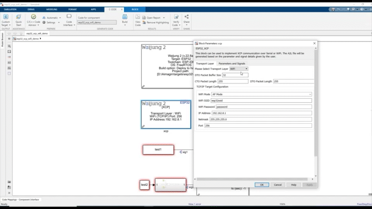The height and width of the screenshot is (209, 372).
Task: Launch Quick Start assistant
Action: [x=19, y=21]
